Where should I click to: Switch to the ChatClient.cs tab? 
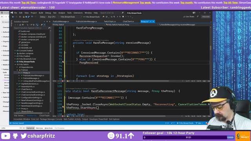pos(128,22)
